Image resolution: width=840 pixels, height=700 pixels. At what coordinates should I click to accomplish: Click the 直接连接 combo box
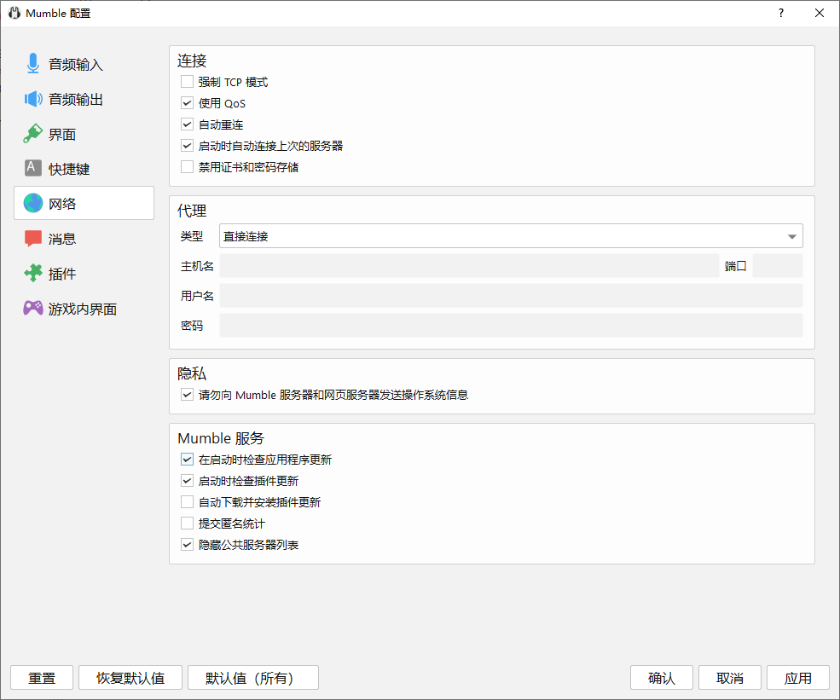point(503,236)
